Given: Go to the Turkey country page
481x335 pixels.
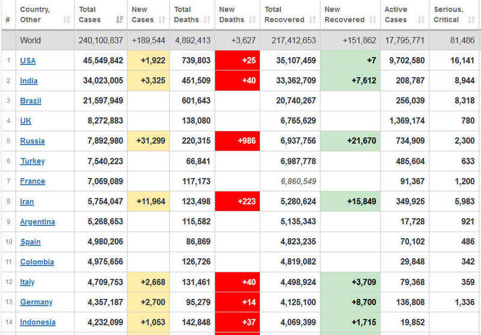Looking at the screenshot, I should click(x=32, y=161).
